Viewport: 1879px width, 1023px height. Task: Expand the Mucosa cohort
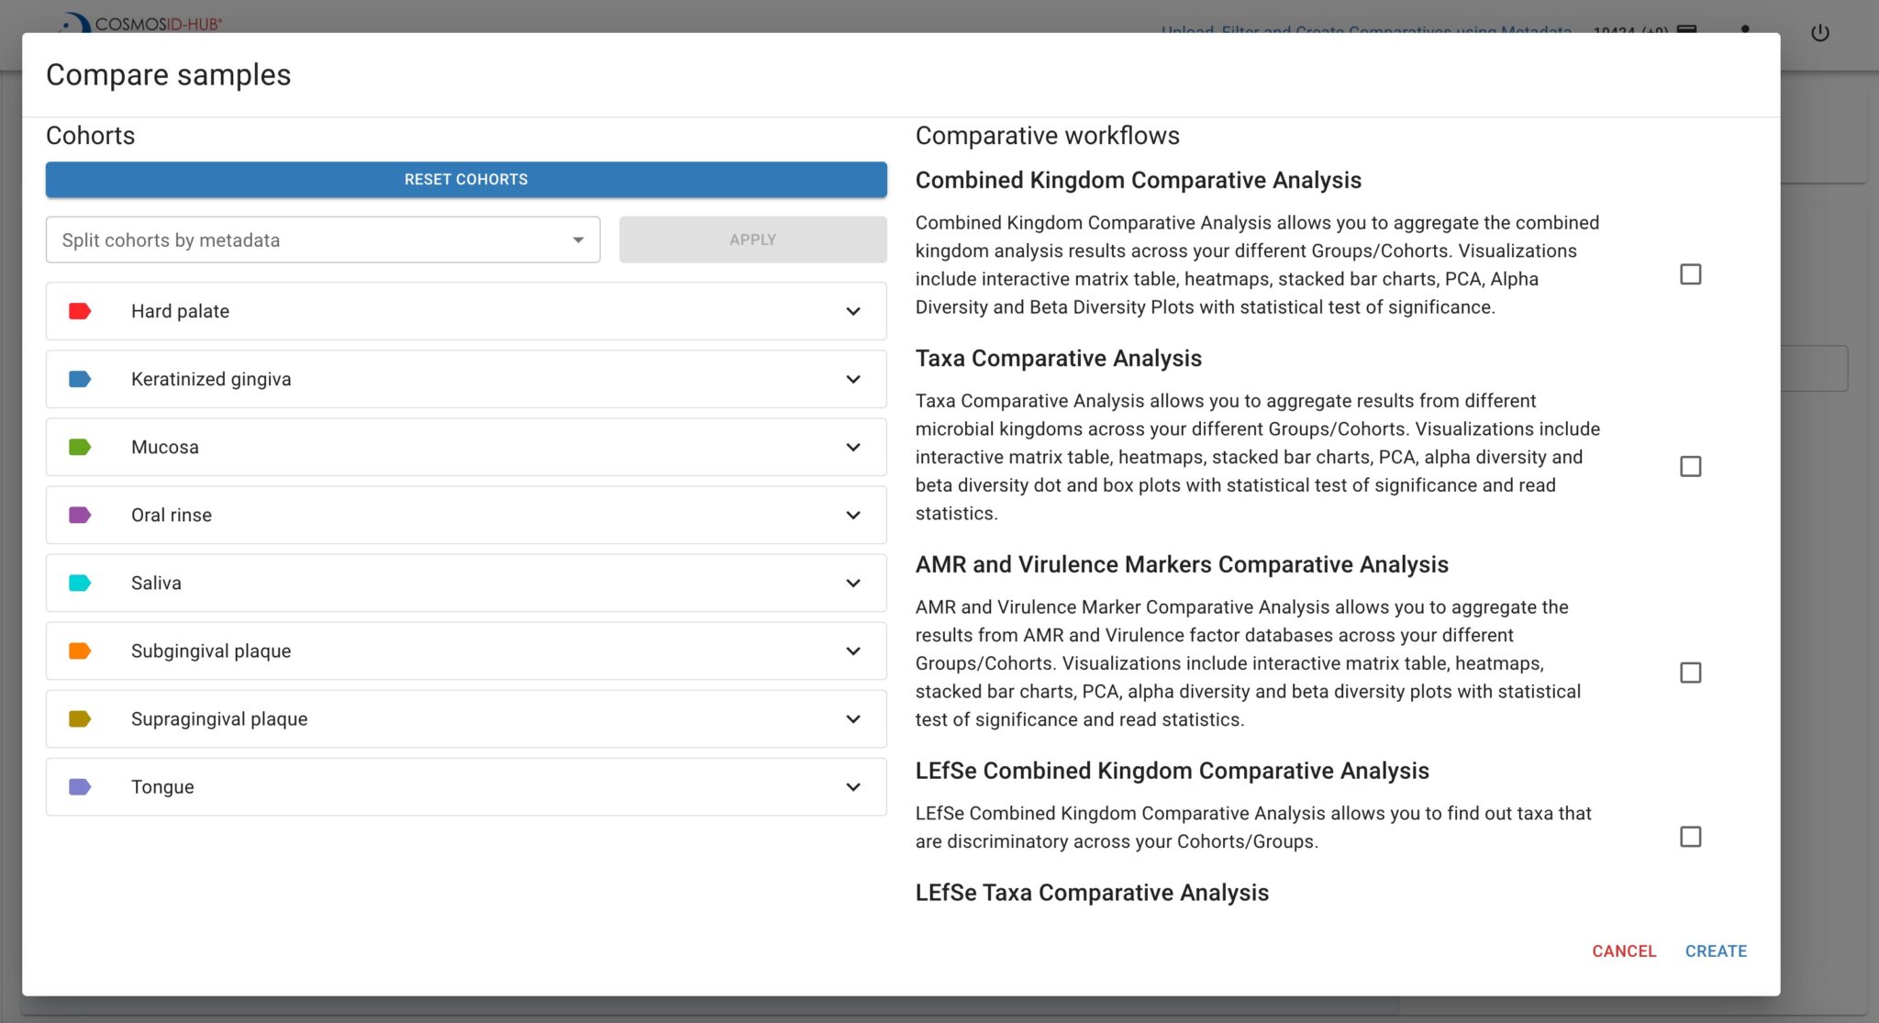tap(852, 447)
